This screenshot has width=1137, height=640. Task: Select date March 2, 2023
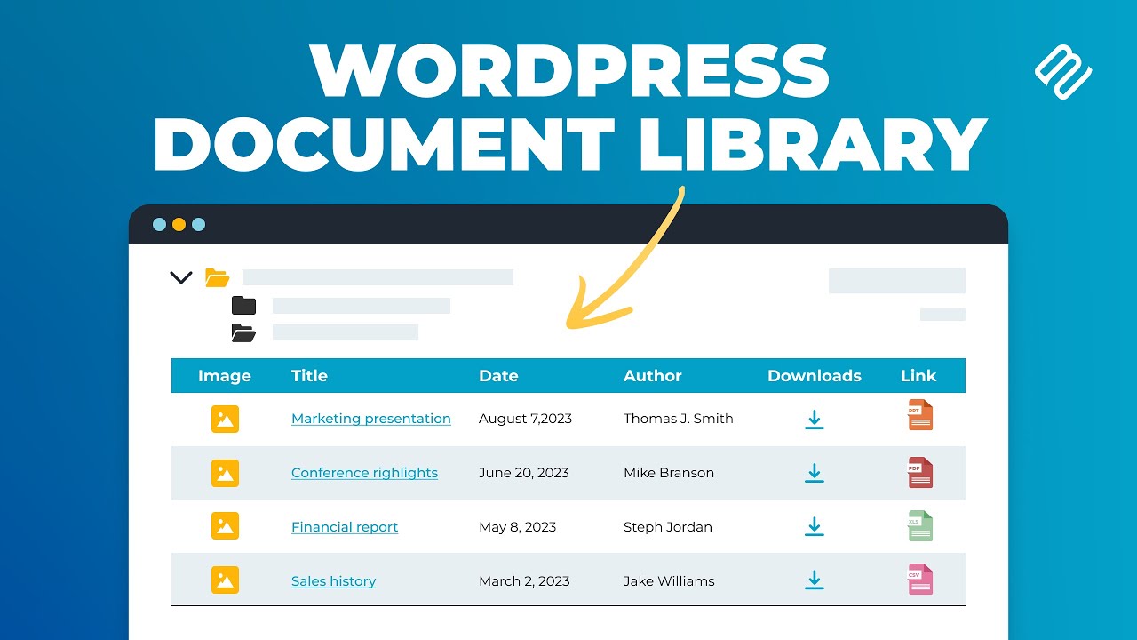point(524,581)
